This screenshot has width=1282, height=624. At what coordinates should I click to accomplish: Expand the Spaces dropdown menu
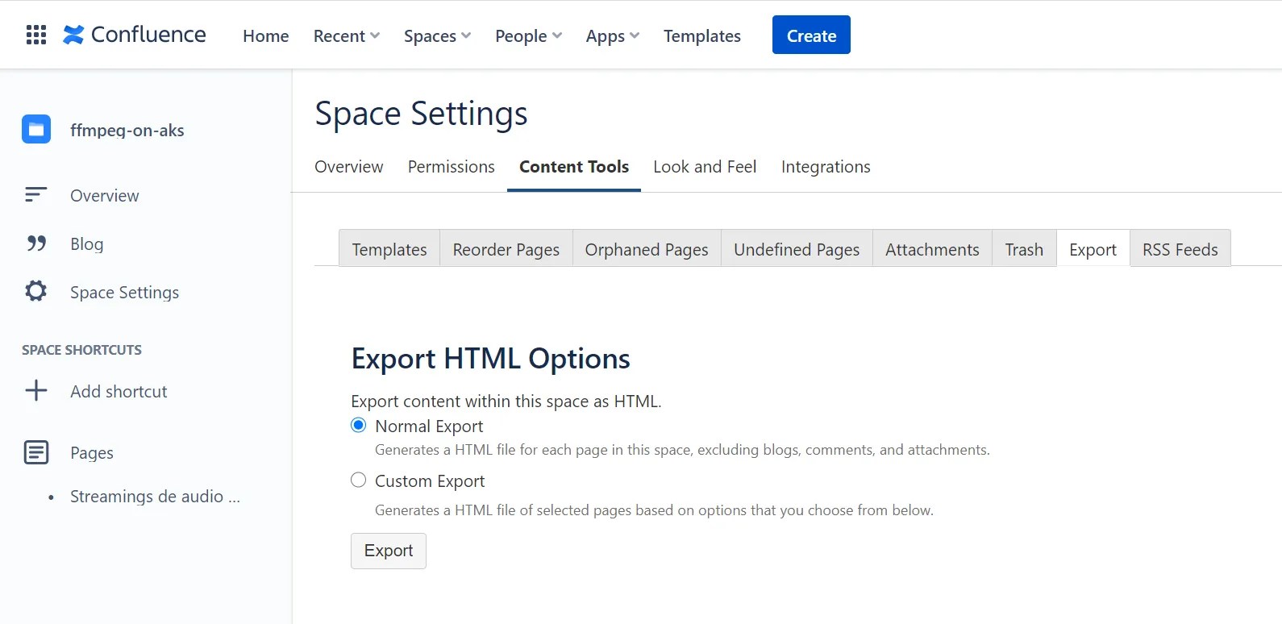pyautogui.click(x=438, y=35)
